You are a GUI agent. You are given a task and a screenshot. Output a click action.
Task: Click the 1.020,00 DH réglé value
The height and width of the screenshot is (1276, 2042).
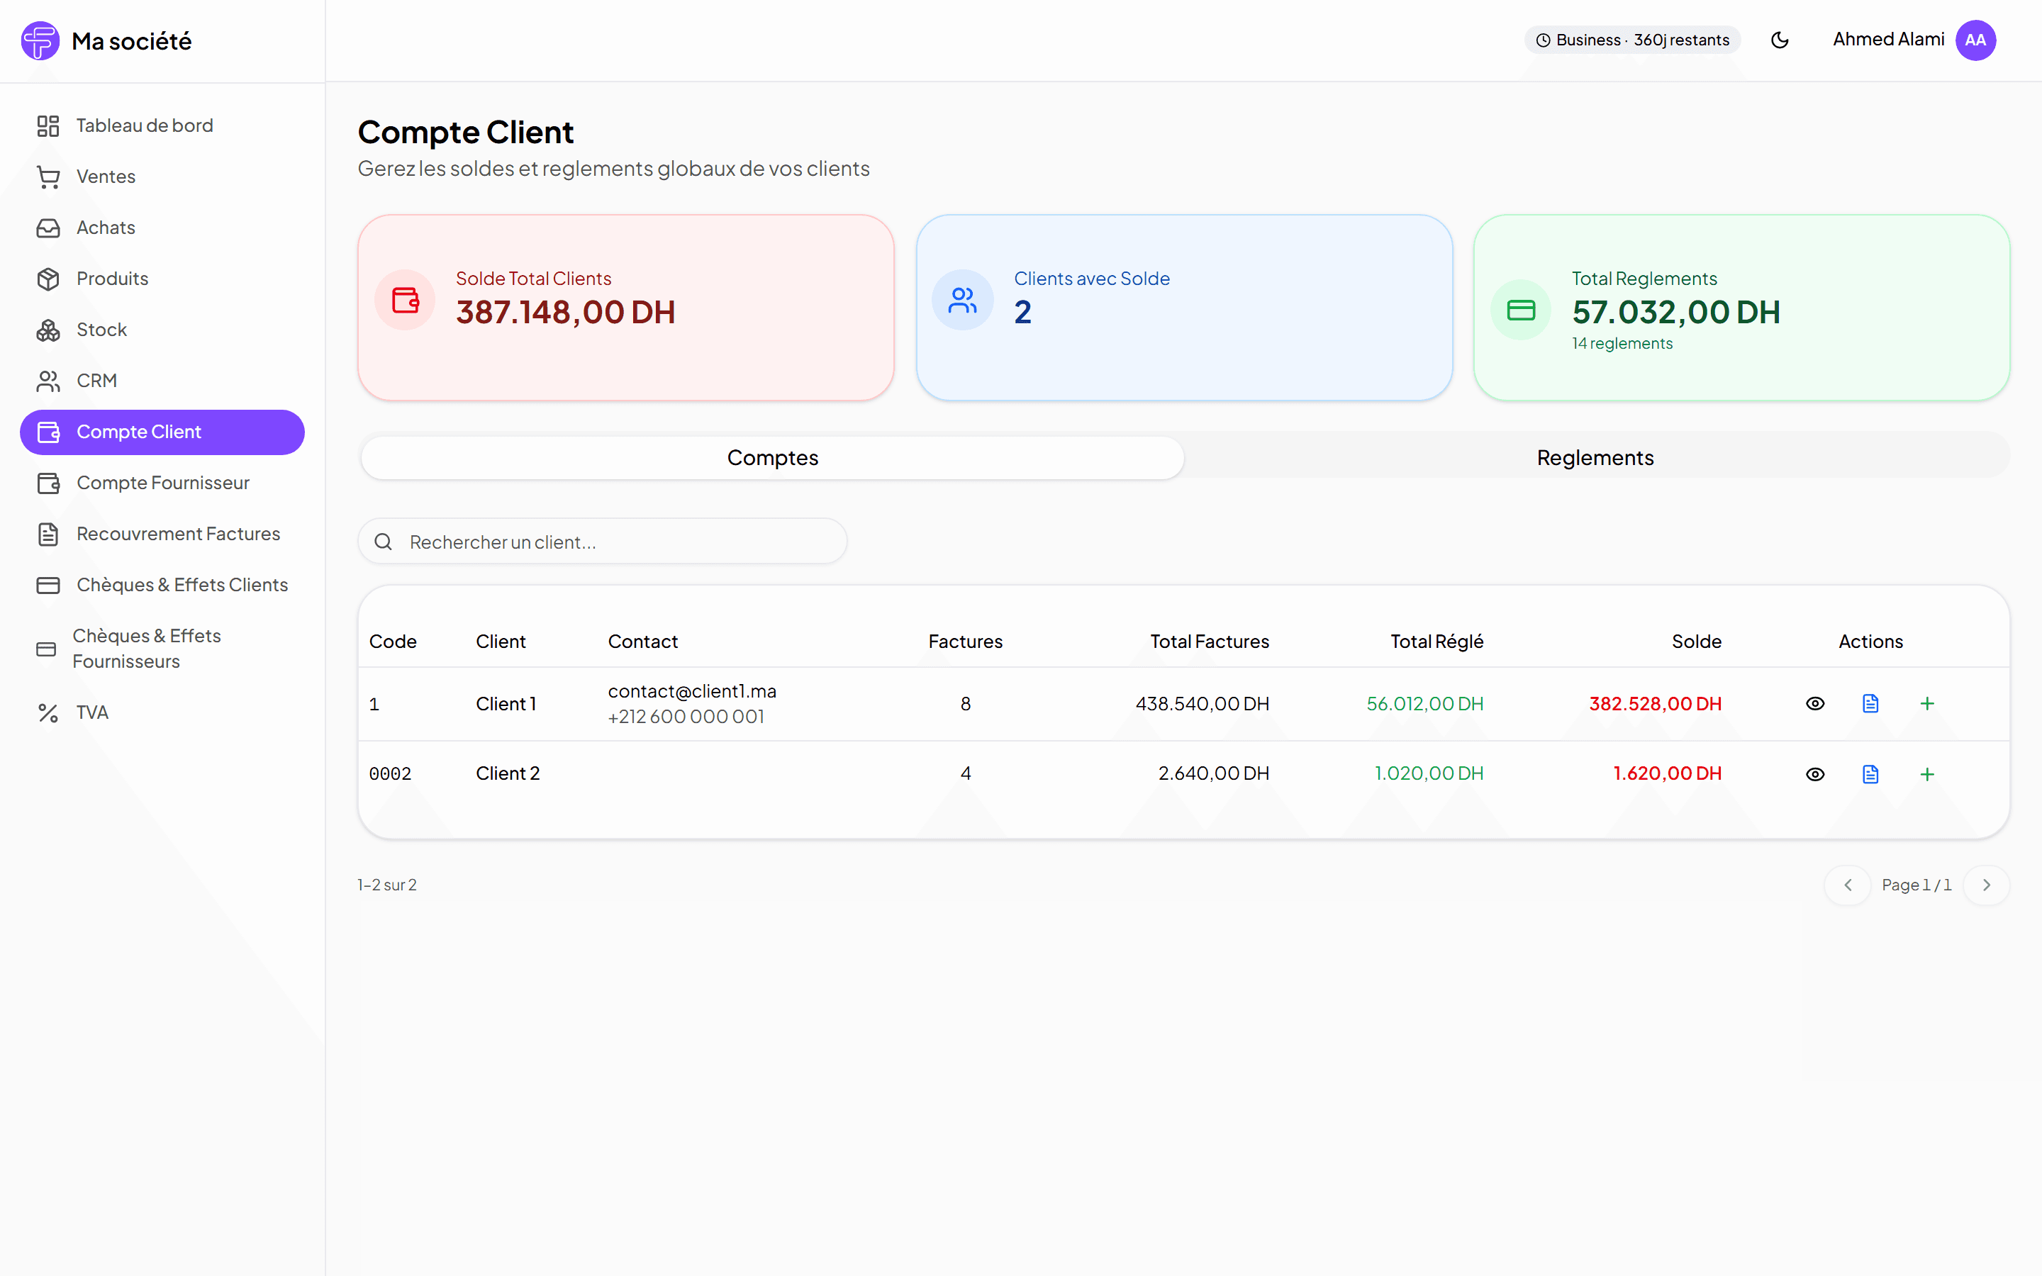[x=1429, y=774]
